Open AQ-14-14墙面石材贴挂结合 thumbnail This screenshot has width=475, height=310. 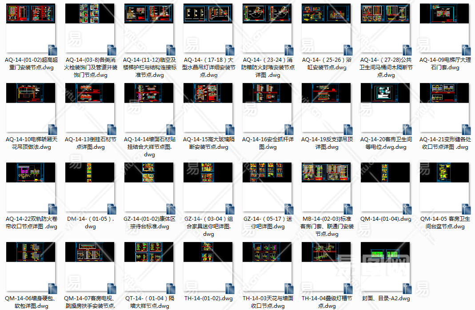(149, 108)
